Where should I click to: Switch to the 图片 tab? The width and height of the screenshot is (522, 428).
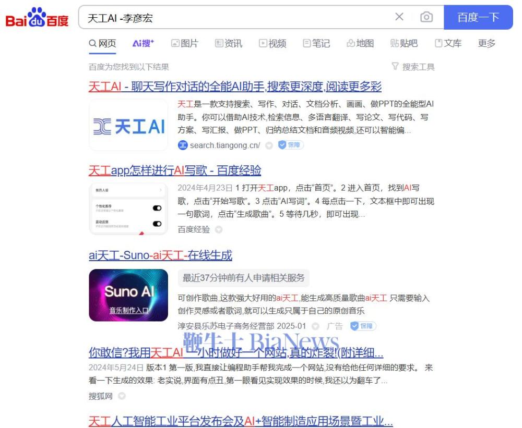(184, 43)
